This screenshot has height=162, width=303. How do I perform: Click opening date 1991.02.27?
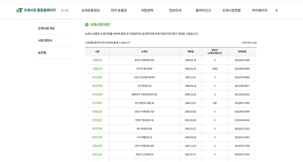[191, 129]
